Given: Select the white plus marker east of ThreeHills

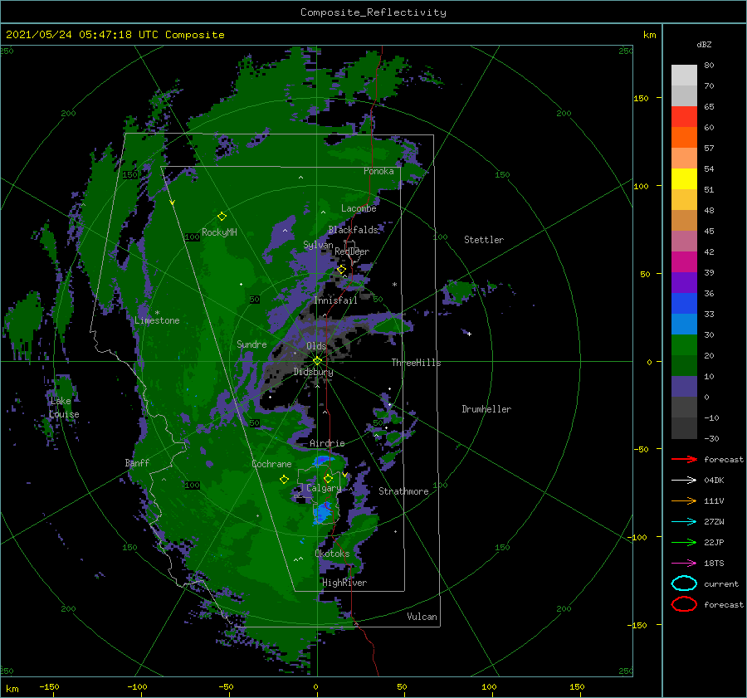Looking at the screenshot, I should coord(469,334).
